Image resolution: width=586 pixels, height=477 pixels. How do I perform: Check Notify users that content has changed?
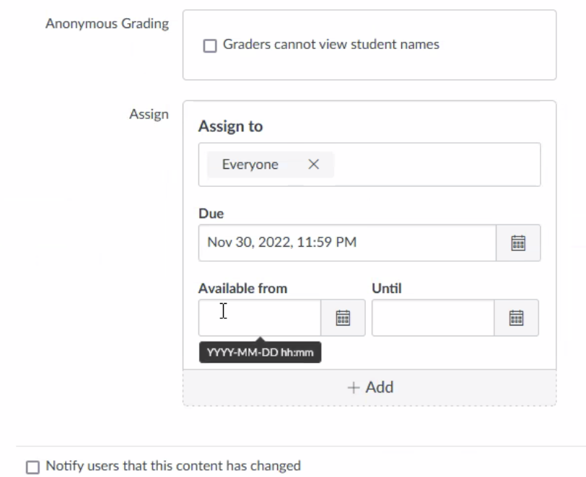[33, 467]
